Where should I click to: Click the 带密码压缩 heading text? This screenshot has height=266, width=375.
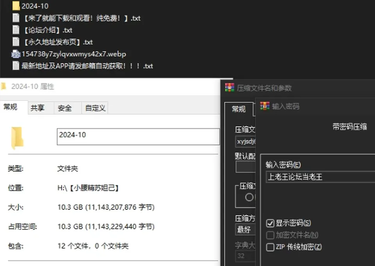(350, 127)
